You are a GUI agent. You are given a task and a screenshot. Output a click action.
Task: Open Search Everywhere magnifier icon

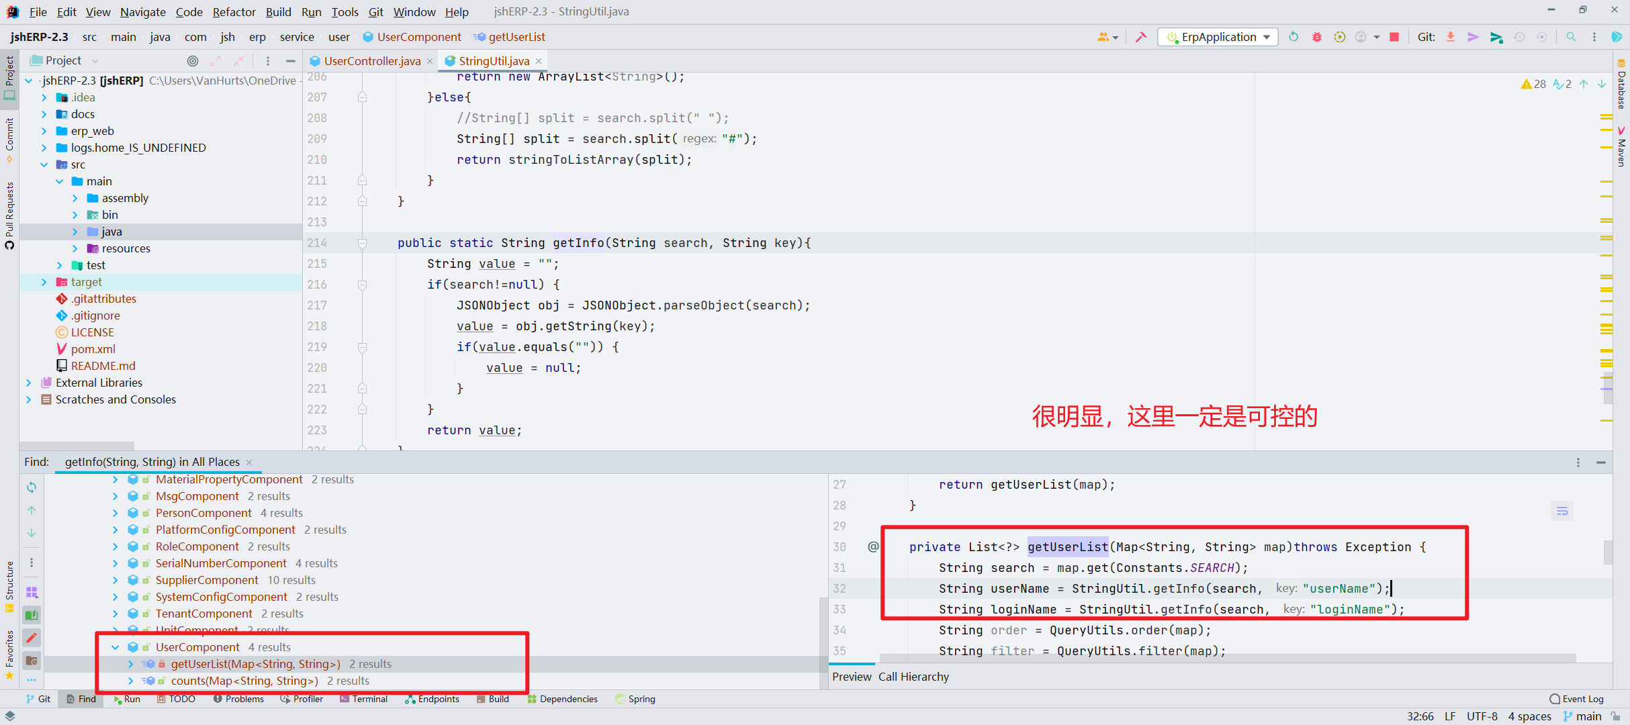pyautogui.click(x=1571, y=37)
